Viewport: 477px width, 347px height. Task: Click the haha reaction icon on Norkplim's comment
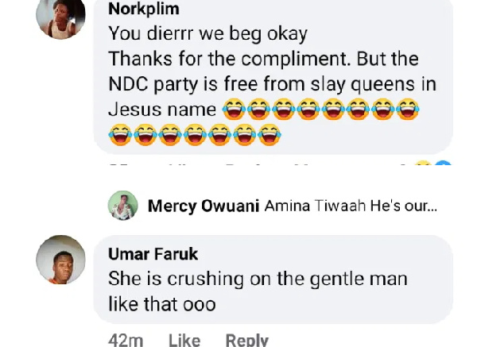tap(424, 165)
